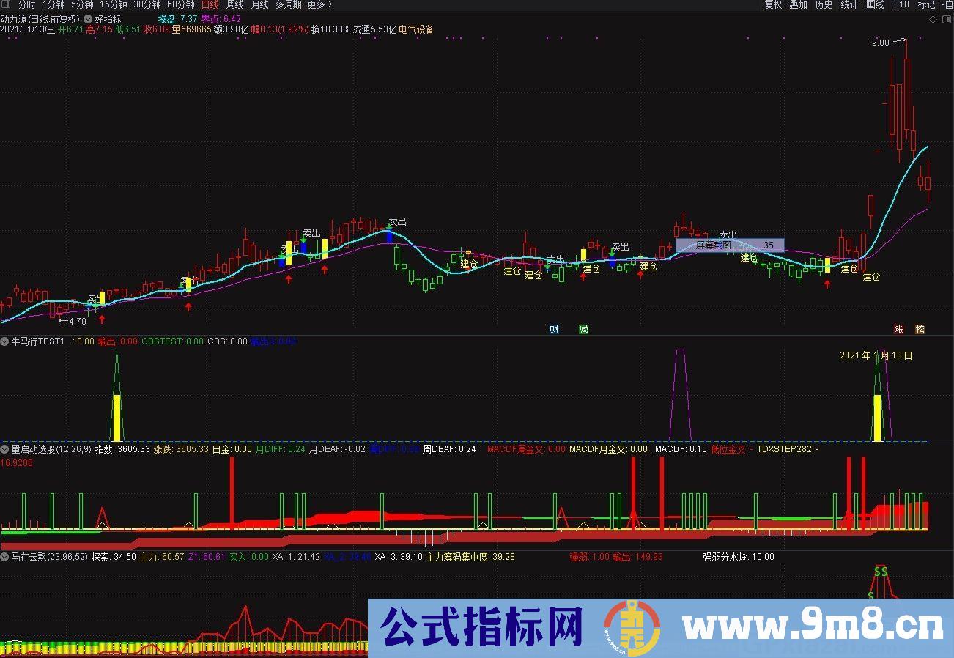Click the 动力源(日线,前复权) stock title
The image size is (954, 658).
[40, 19]
